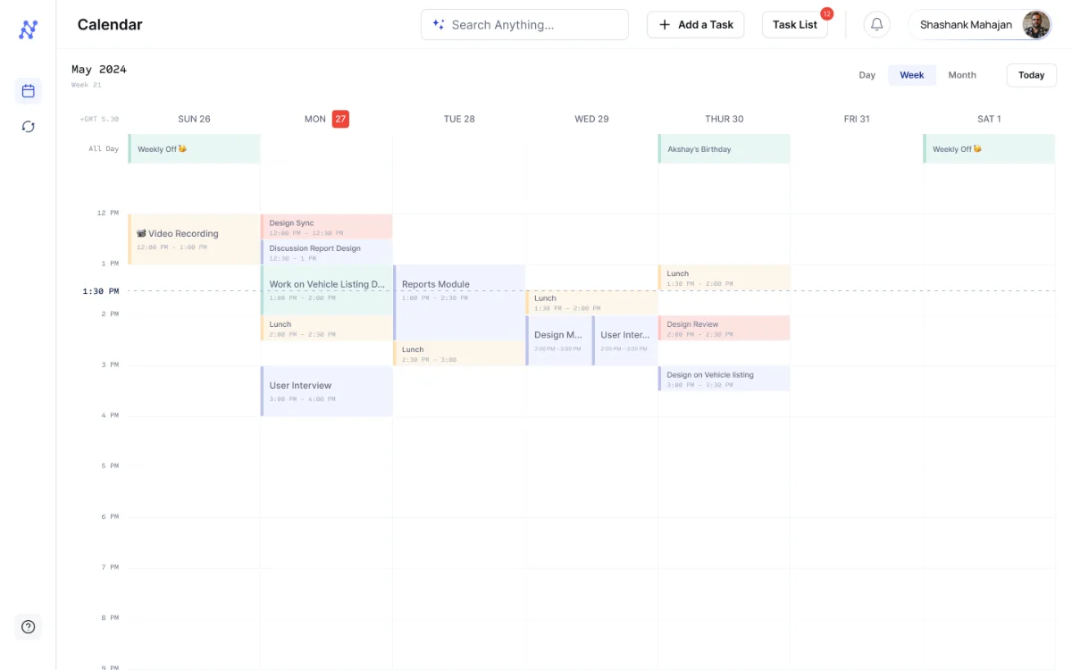Open the Task List button
Image resolution: width=1072 pixels, height=670 pixels.
[794, 24]
